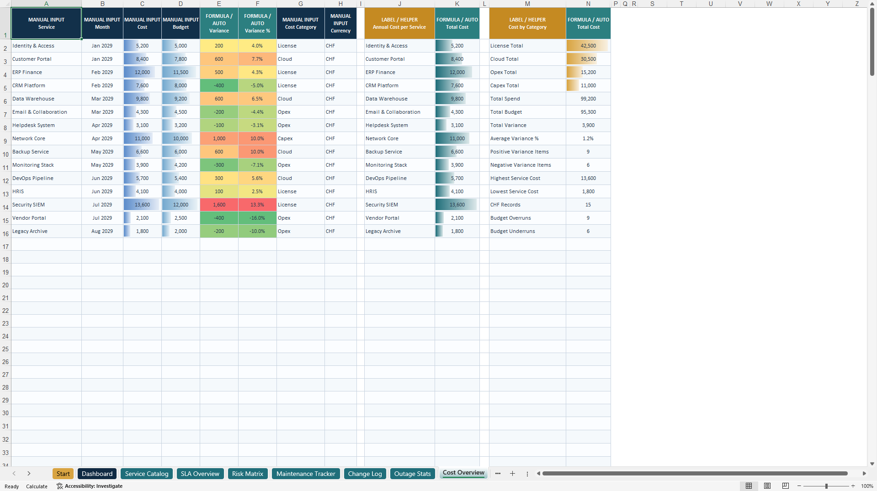Select ERP Finance budget cell 11,500
Image resolution: width=877 pixels, height=491 pixels.
click(x=181, y=72)
